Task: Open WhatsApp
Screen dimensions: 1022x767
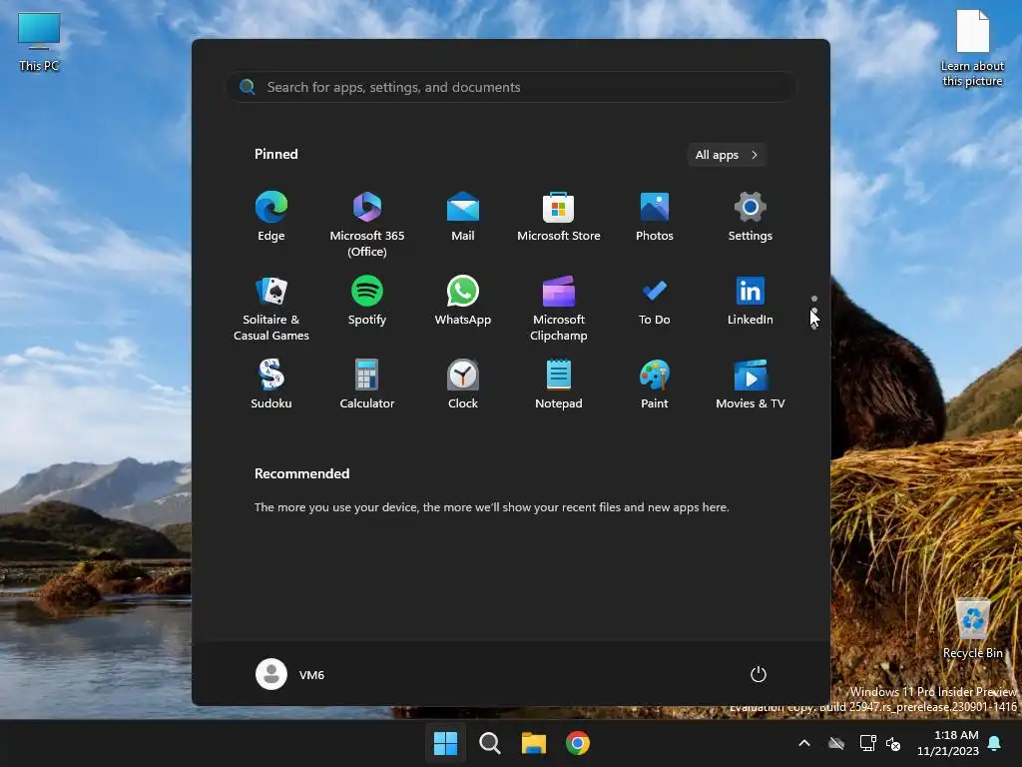Action: pyautogui.click(x=463, y=301)
